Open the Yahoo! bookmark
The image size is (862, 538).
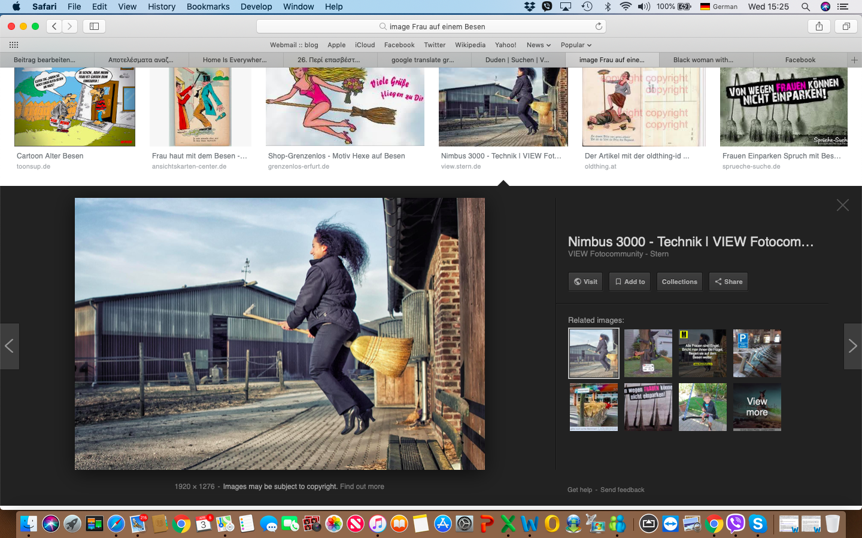click(506, 45)
